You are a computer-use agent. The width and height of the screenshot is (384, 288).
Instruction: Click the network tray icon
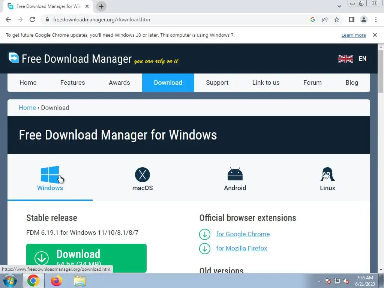[337, 281]
